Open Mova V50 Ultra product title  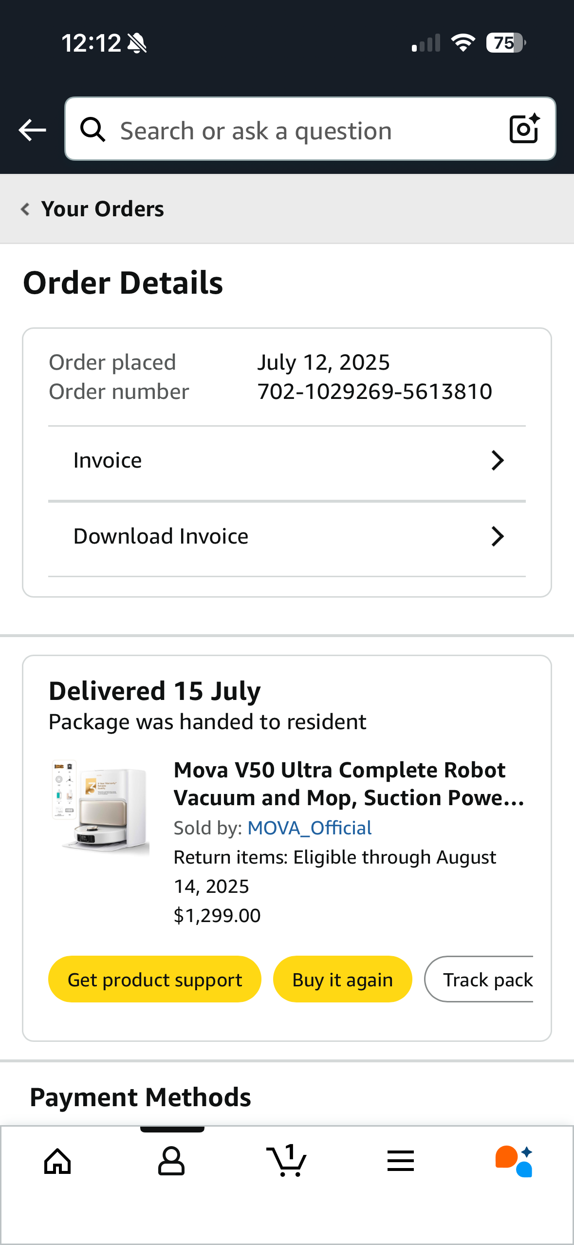point(349,784)
